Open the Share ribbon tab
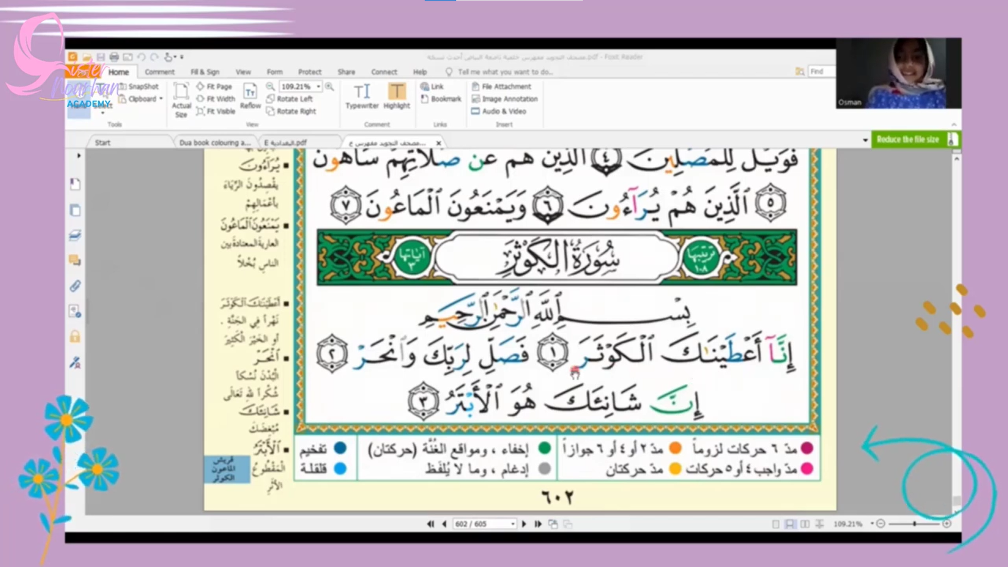The width and height of the screenshot is (1008, 567). [346, 72]
